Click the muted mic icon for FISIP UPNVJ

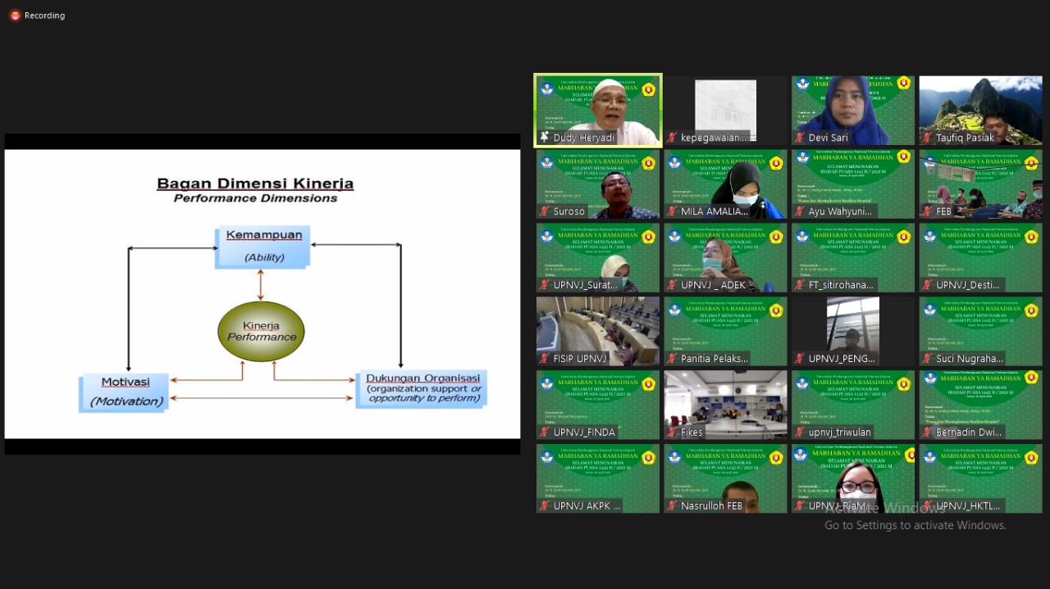coord(545,359)
